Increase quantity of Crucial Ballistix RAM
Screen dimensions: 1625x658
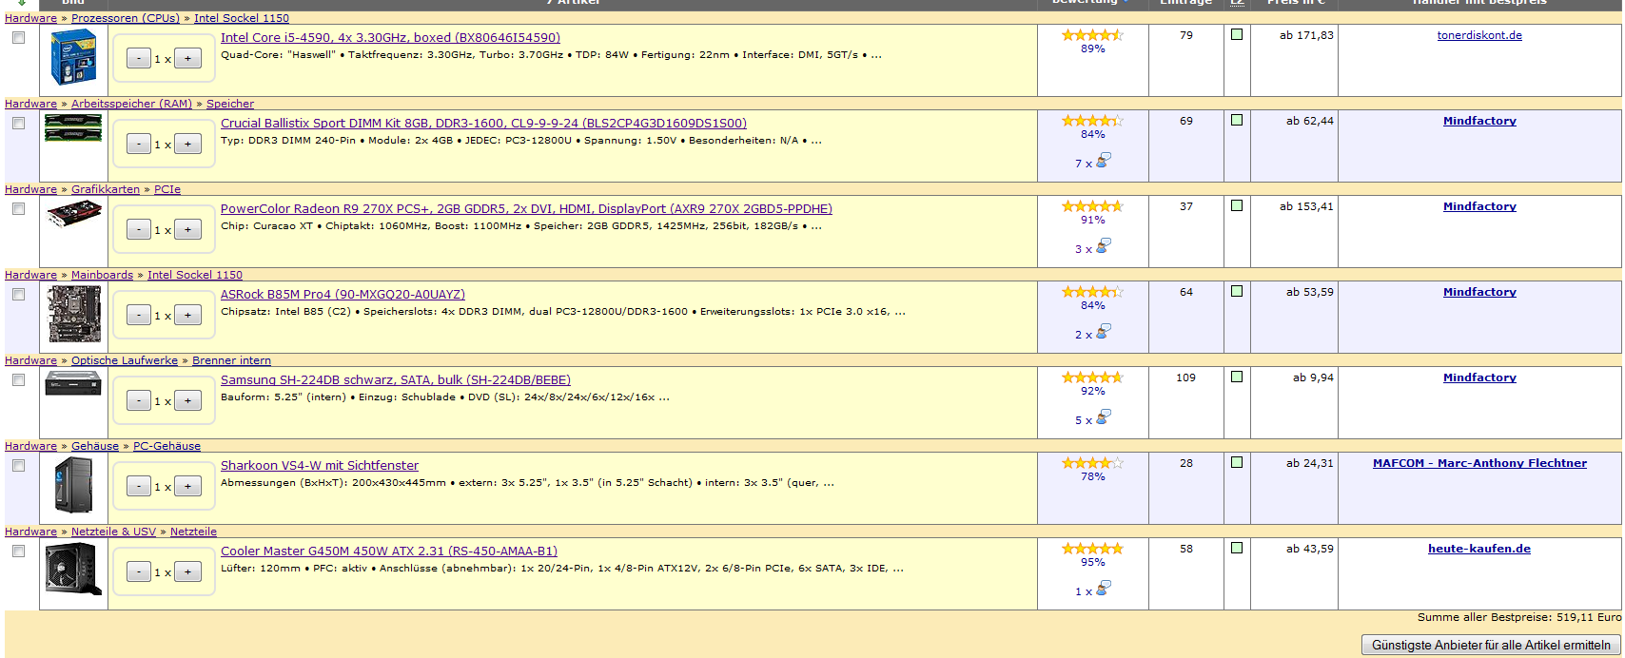[x=187, y=145]
